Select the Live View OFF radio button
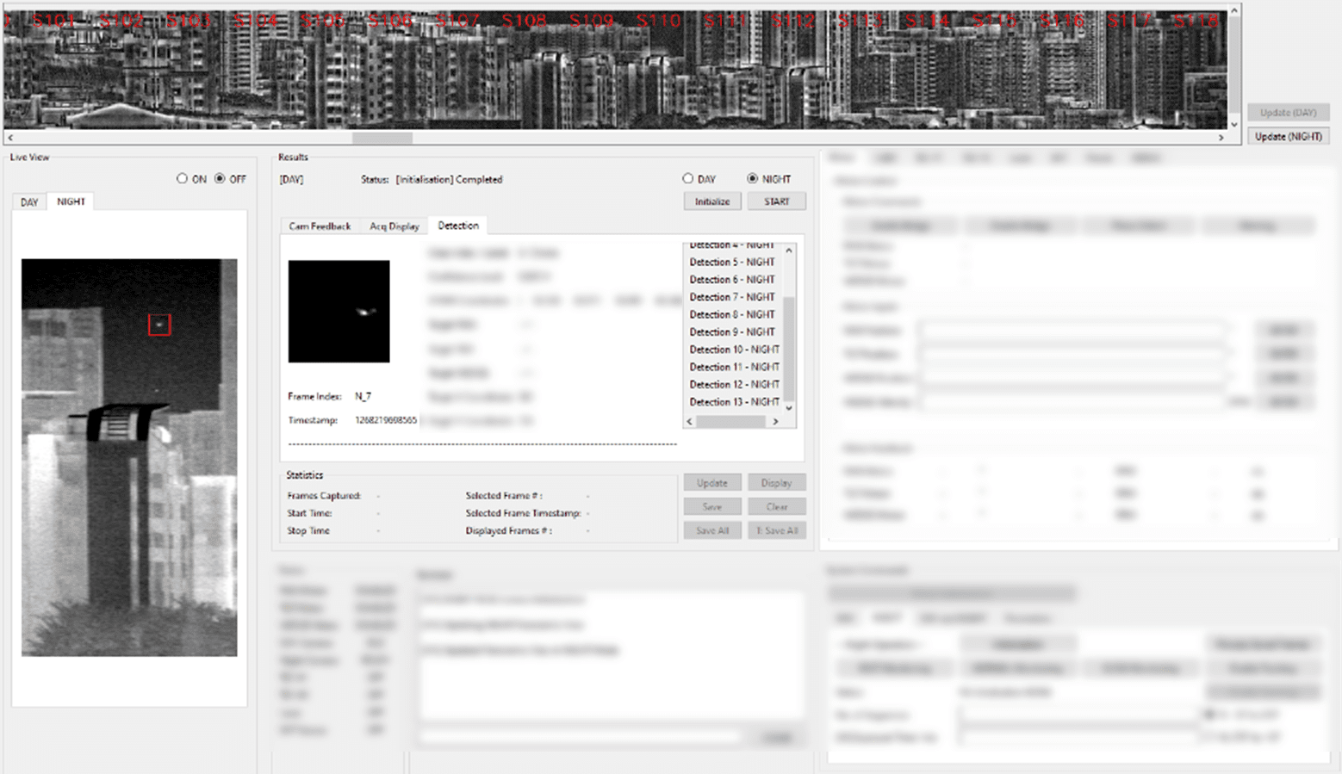The image size is (1342, 774). pos(220,179)
